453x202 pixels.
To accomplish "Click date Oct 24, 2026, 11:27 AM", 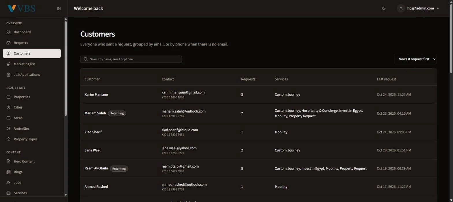I will tap(394, 95).
